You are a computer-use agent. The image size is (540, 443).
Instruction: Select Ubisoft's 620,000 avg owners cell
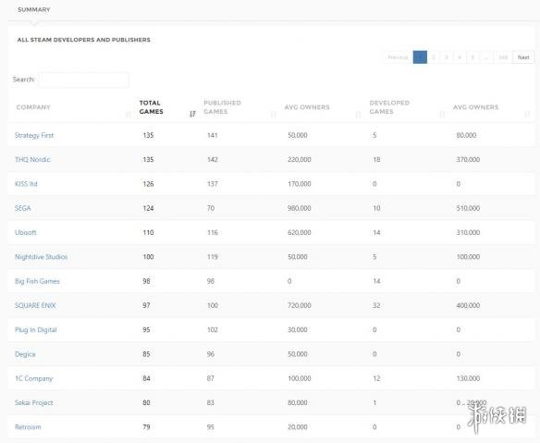(300, 232)
